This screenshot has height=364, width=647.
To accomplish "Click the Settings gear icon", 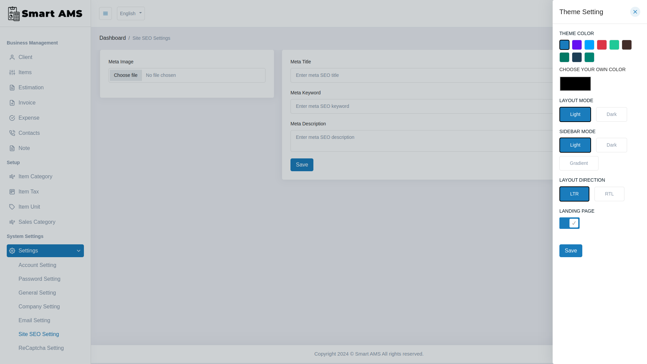I will 12,251.
